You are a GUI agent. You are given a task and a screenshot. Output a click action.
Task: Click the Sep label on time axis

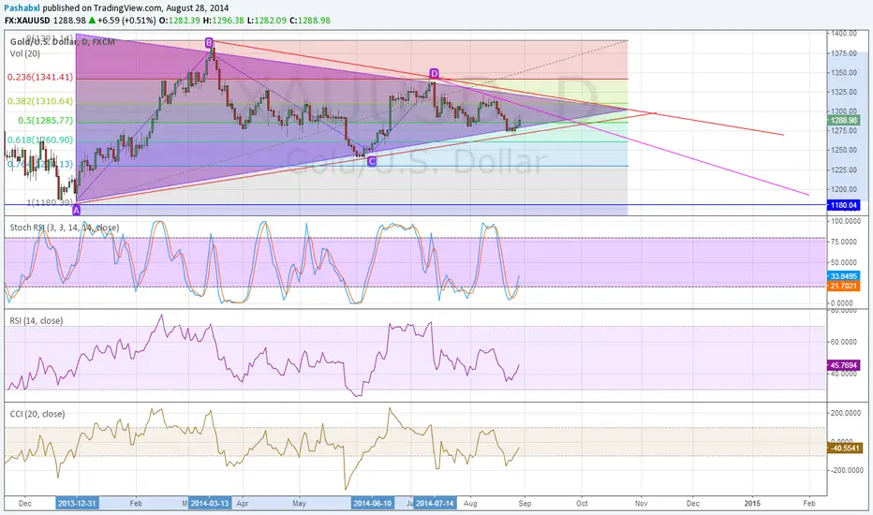[x=525, y=504]
